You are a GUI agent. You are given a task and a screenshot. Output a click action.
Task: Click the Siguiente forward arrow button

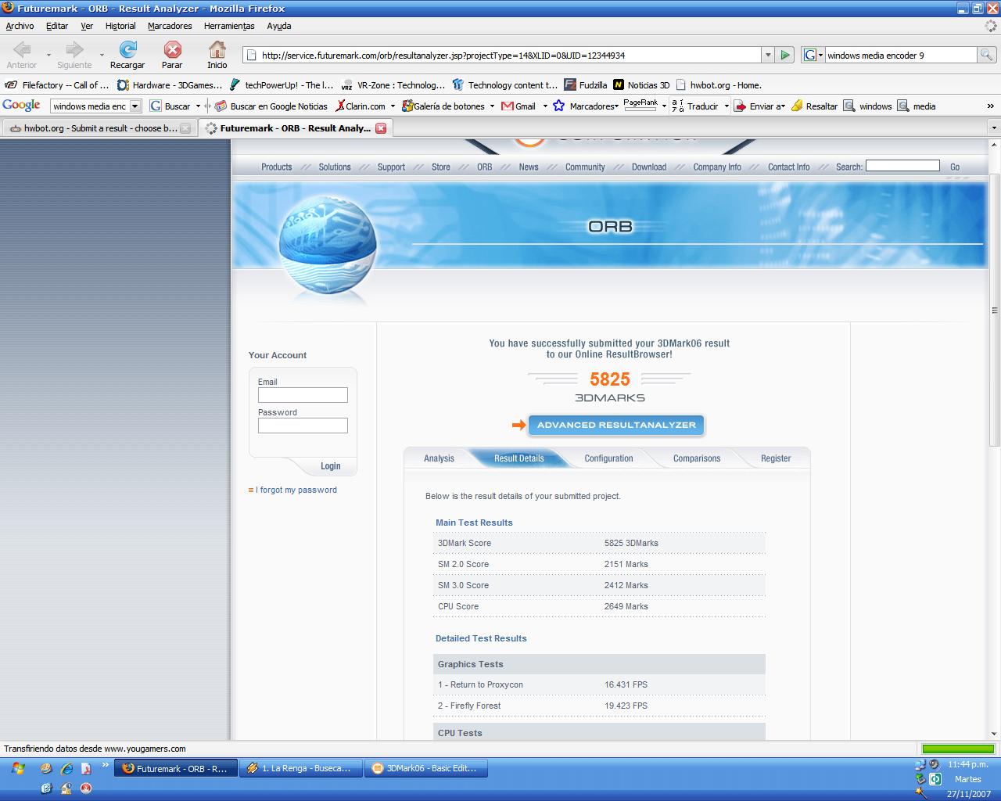pos(74,55)
